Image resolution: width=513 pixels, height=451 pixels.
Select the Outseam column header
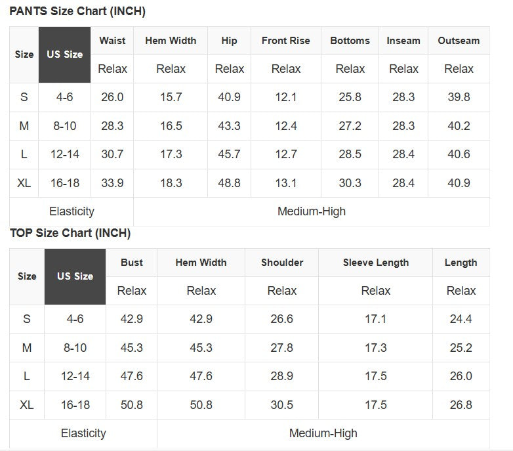[459, 41]
